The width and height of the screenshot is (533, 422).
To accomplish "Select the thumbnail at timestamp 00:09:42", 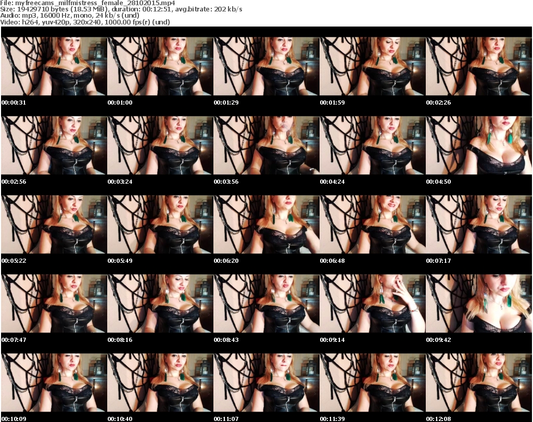I will pos(479,303).
